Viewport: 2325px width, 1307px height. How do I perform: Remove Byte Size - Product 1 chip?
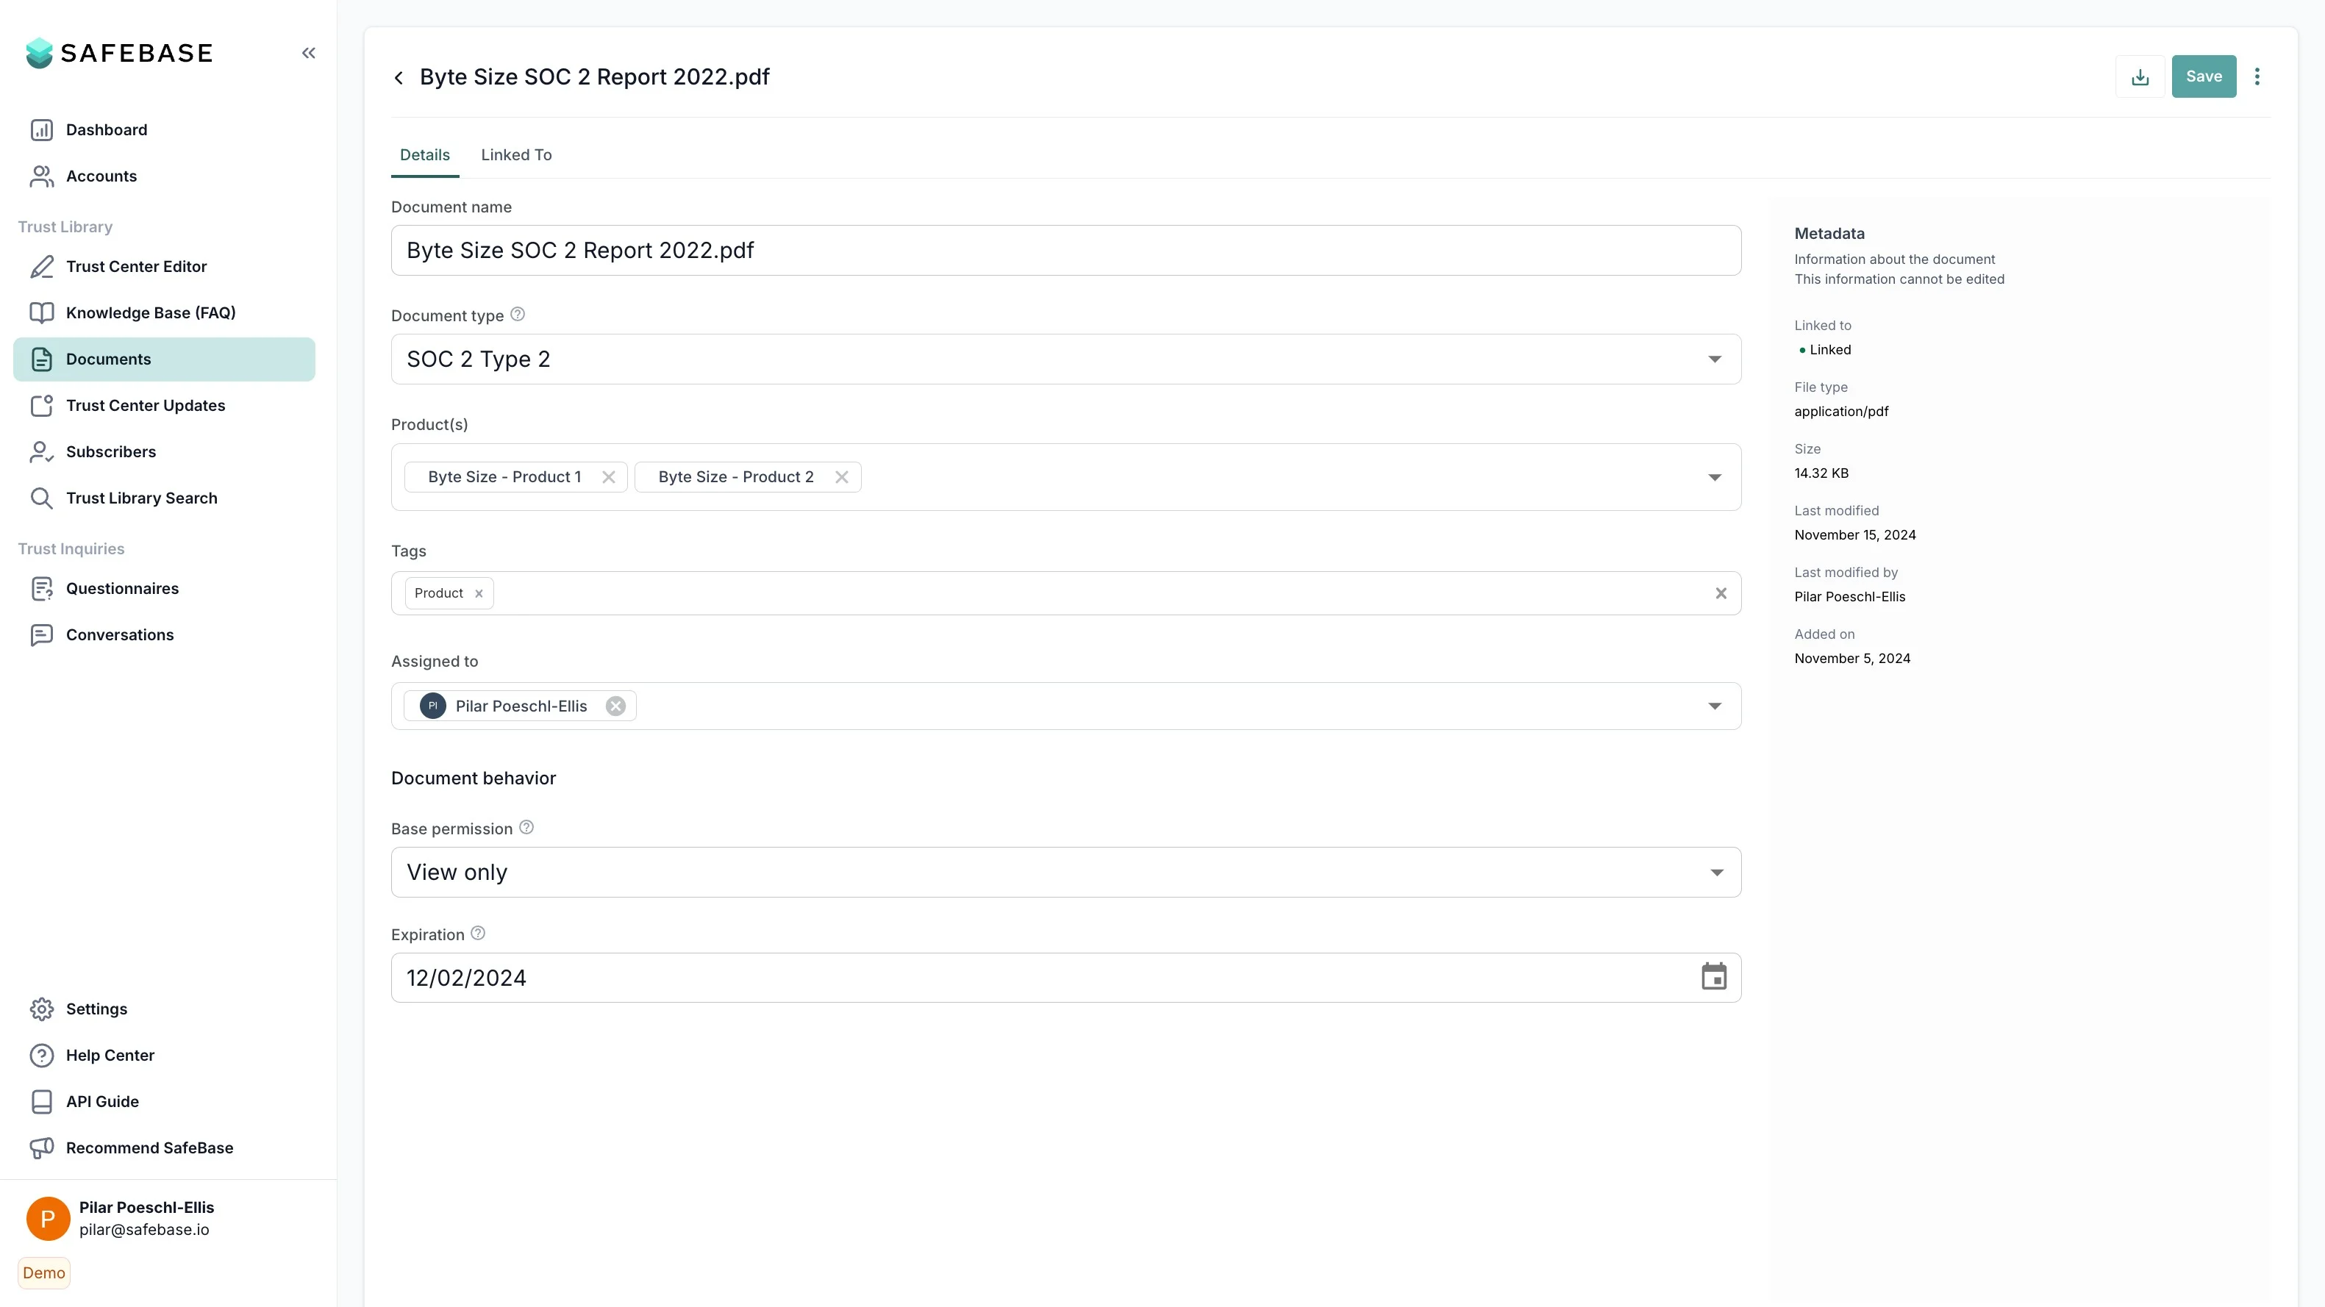[608, 476]
